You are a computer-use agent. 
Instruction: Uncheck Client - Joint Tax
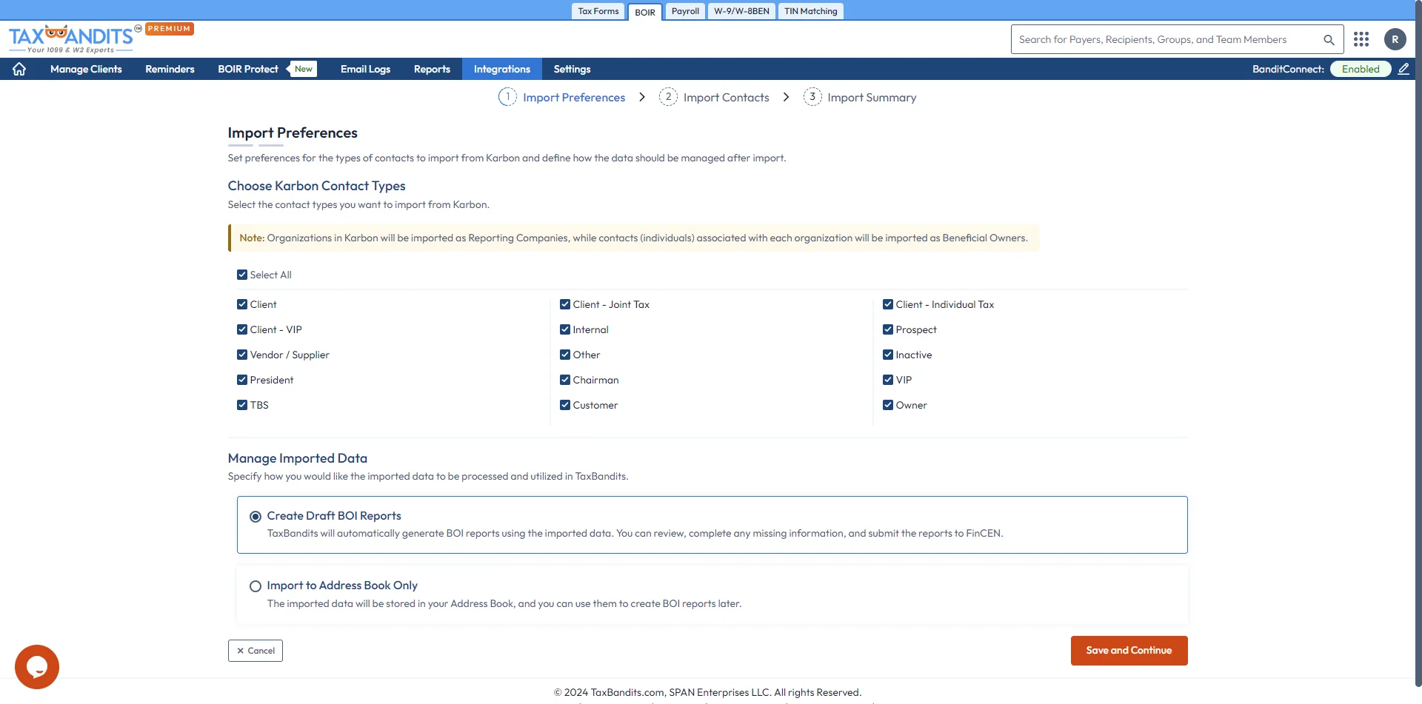click(565, 304)
